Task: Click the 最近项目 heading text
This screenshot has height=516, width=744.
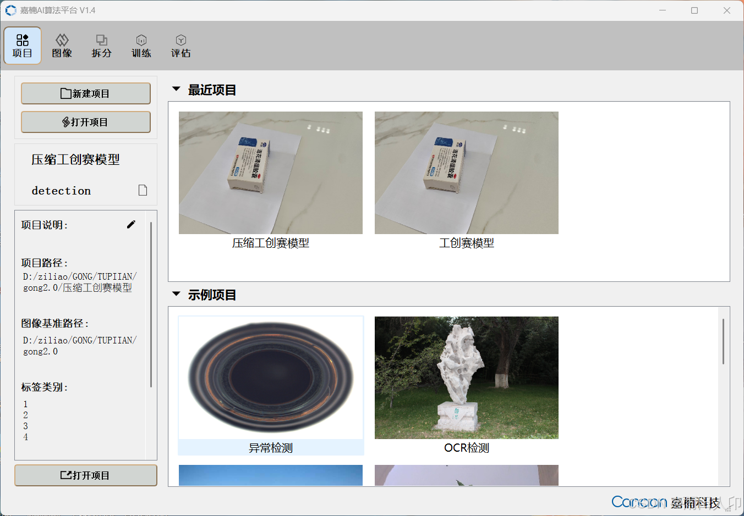Action: point(212,90)
